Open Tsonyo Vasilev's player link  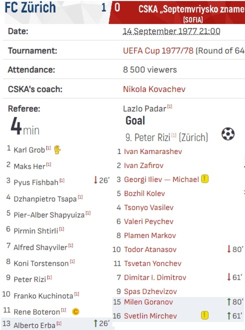coord(149,207)
